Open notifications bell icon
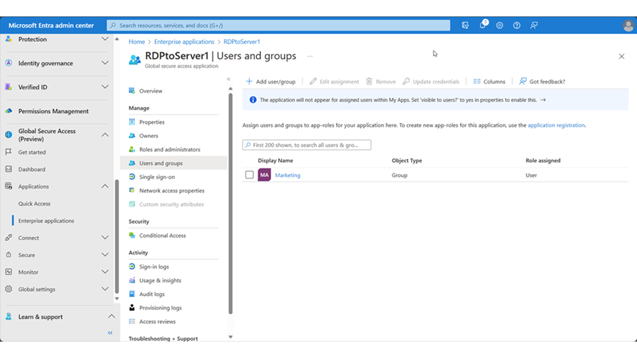 483,25
